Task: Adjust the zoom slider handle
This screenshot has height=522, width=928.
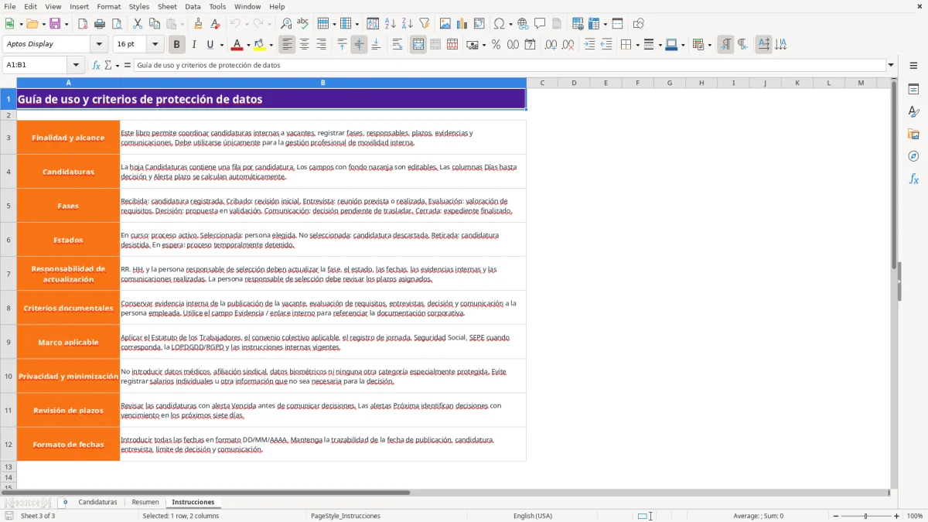Action: [866, 516]
